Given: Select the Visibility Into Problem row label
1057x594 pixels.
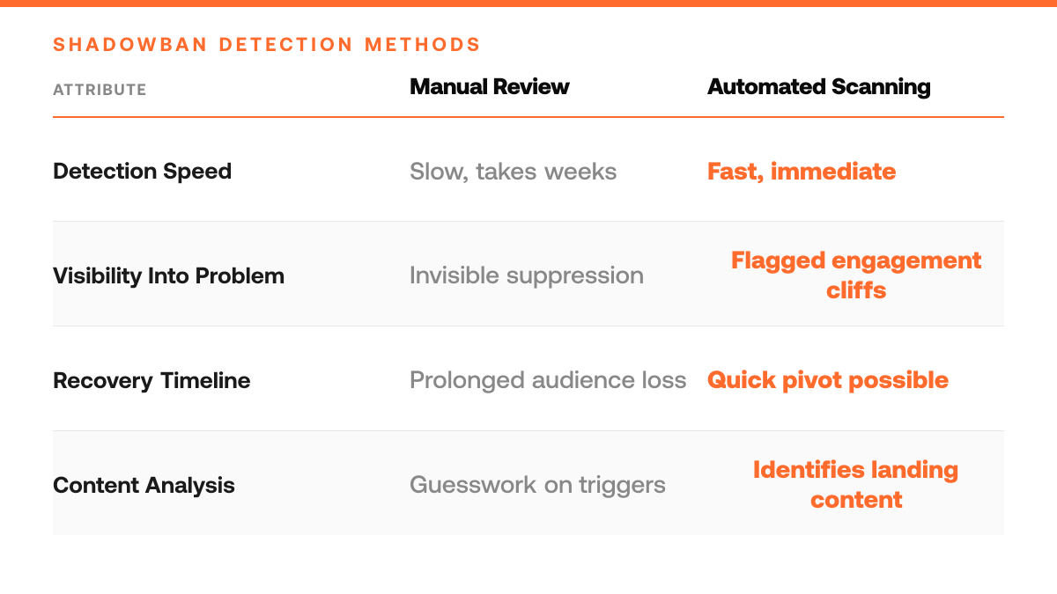Looking at the screenshot, I should coord(168,275).
